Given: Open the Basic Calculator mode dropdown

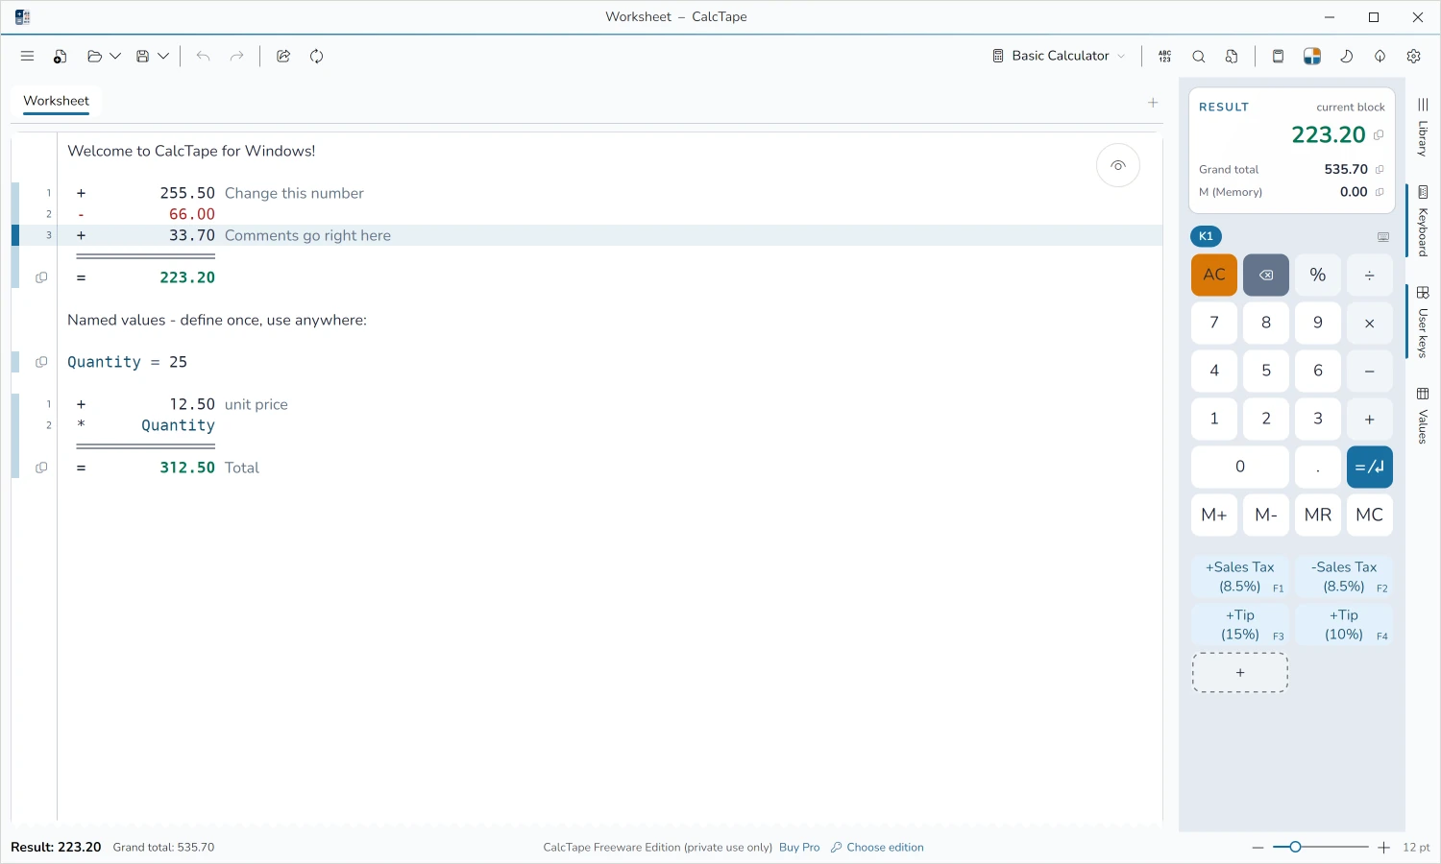Looking at the screenshot, I should pyautogui.click(x=1059, y=57).
